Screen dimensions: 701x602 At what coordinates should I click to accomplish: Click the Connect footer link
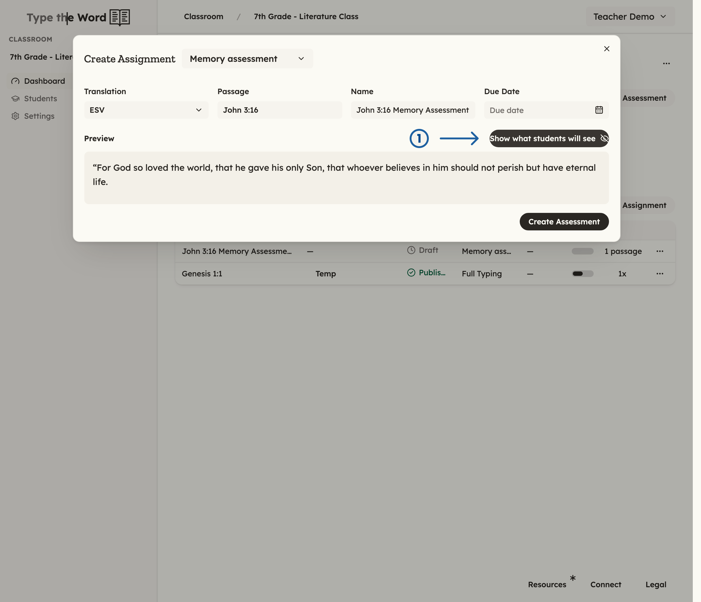(x=606, y=584)
